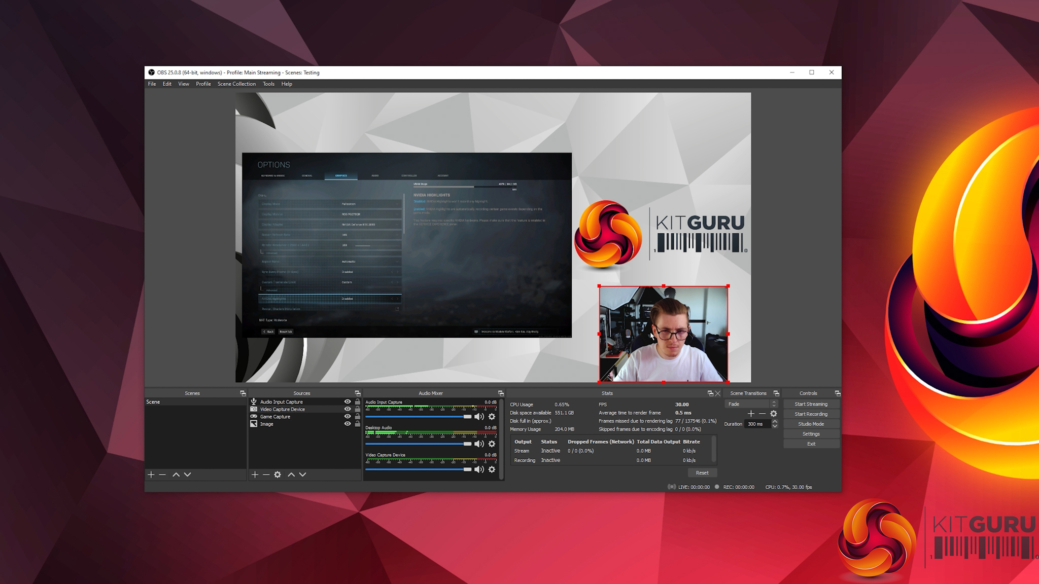
Task: Open the Scene Collection menu
Action: (236, 84)
